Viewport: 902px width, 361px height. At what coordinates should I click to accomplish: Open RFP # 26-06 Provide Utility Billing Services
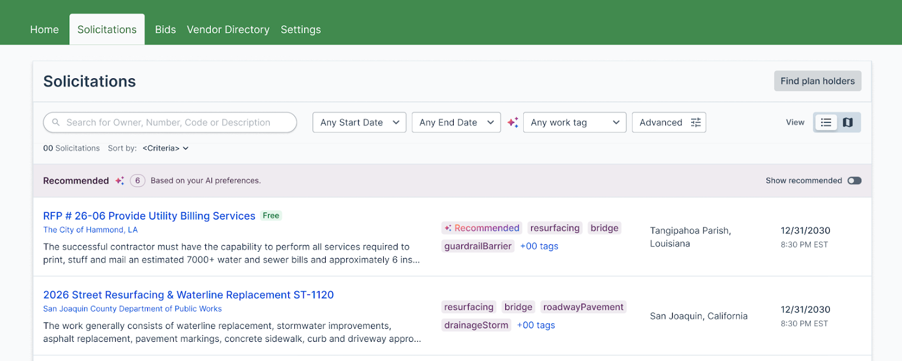coord(149,216)
